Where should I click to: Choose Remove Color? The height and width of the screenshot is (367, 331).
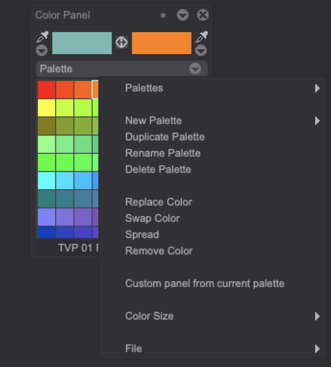[x=213, y=251]
